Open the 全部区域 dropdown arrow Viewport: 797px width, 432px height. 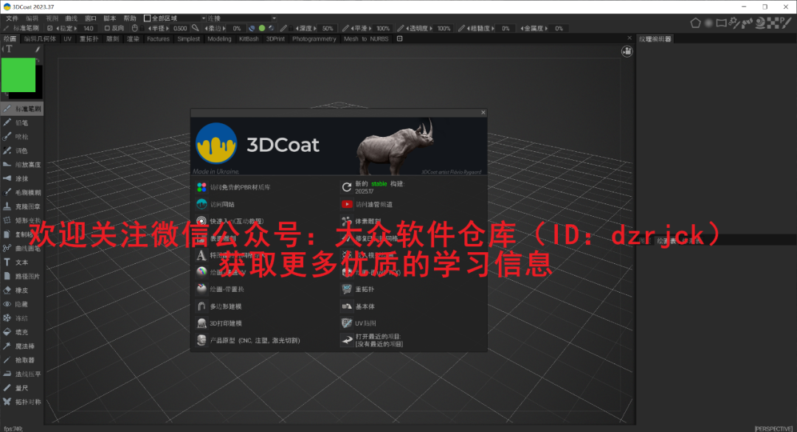[x=204, y=18]
